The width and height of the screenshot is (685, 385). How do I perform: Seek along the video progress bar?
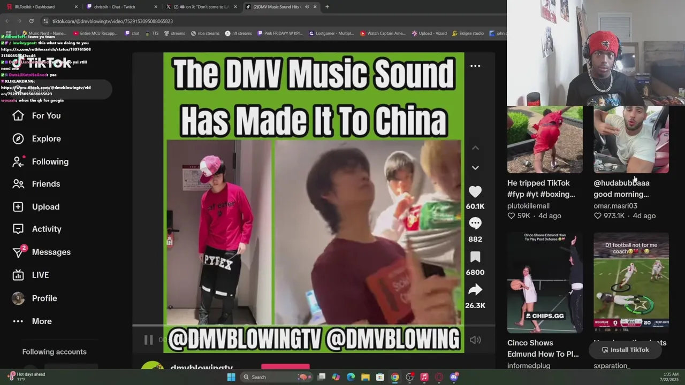(314, 325)
